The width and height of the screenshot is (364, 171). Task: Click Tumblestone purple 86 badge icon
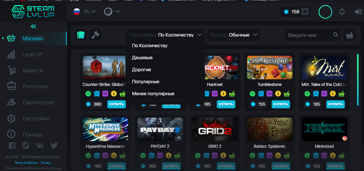pyautogui.click(x=269, y=94)
